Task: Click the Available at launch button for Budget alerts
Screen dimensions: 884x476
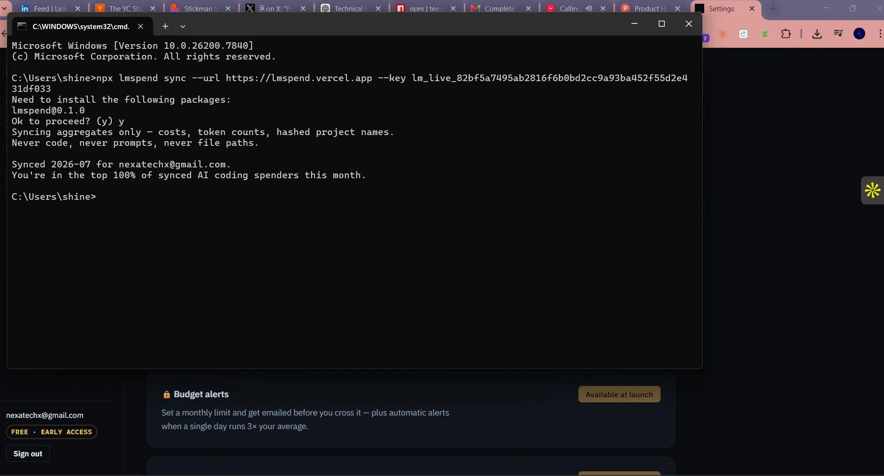Action: (619, 394)
